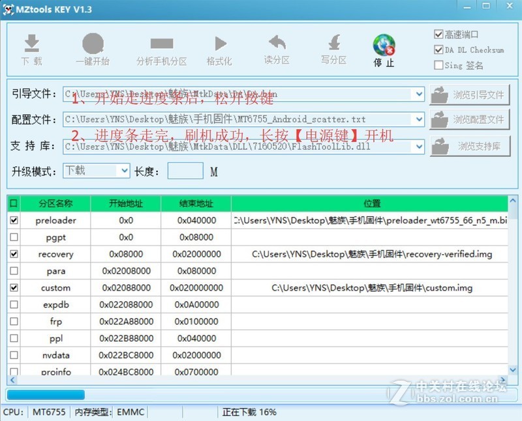Viewport: 522px width, 421px height.
Task: Activate the 读分区 read partition icon
Action: click(276, 47)
